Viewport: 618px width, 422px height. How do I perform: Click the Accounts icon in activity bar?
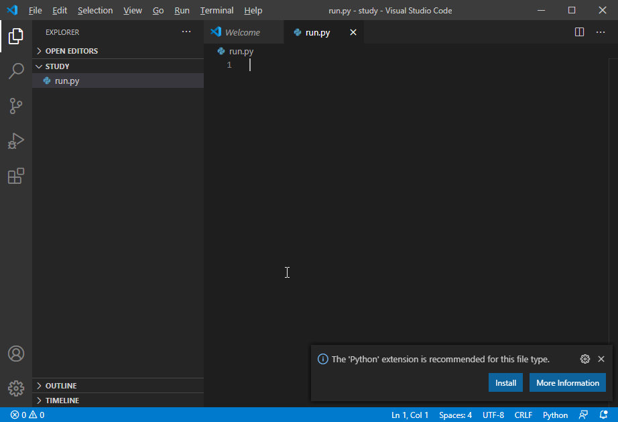(x=16, y=354)
